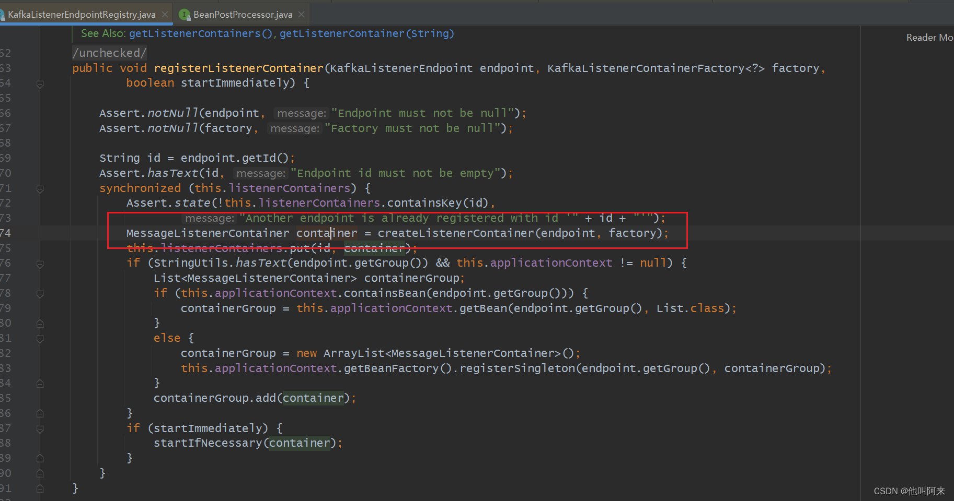
Task: Click the containsBean method call
Action: pyautogui.click(x=384, y=293)
